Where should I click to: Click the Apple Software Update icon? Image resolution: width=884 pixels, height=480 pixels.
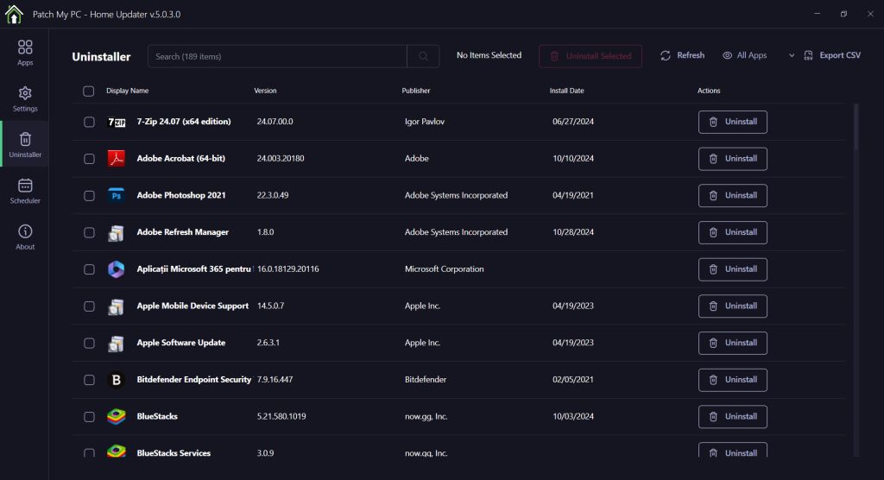tap(117, 343)
